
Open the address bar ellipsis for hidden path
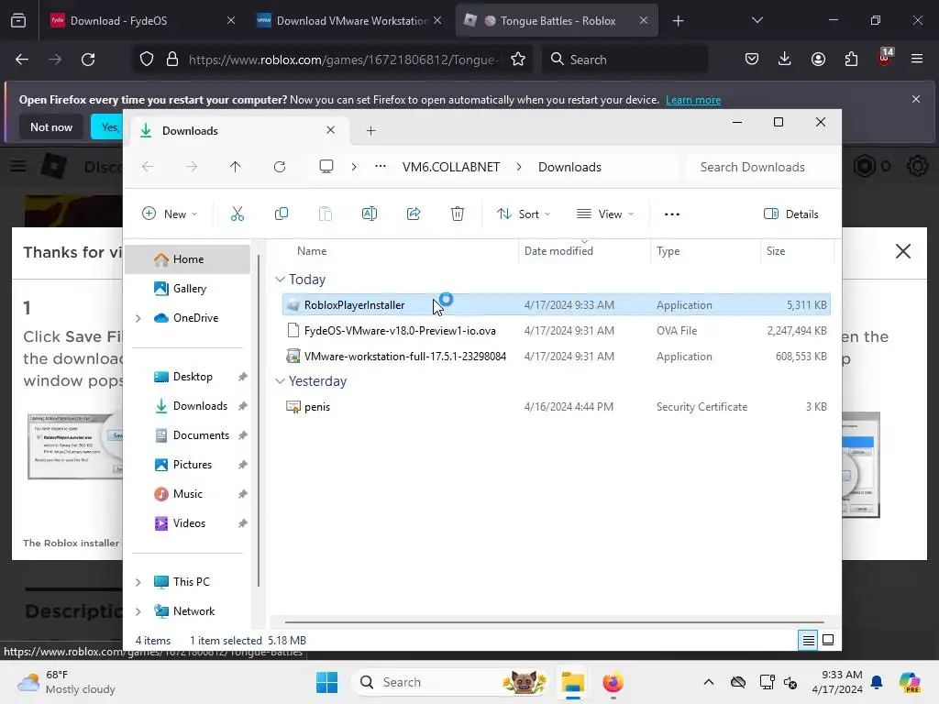click(381, 167)
